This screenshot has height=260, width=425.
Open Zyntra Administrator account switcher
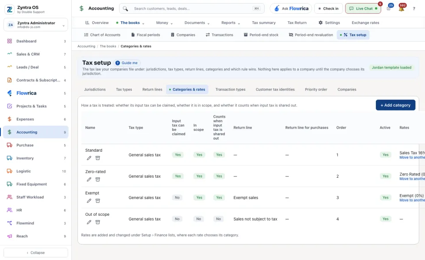36,25
